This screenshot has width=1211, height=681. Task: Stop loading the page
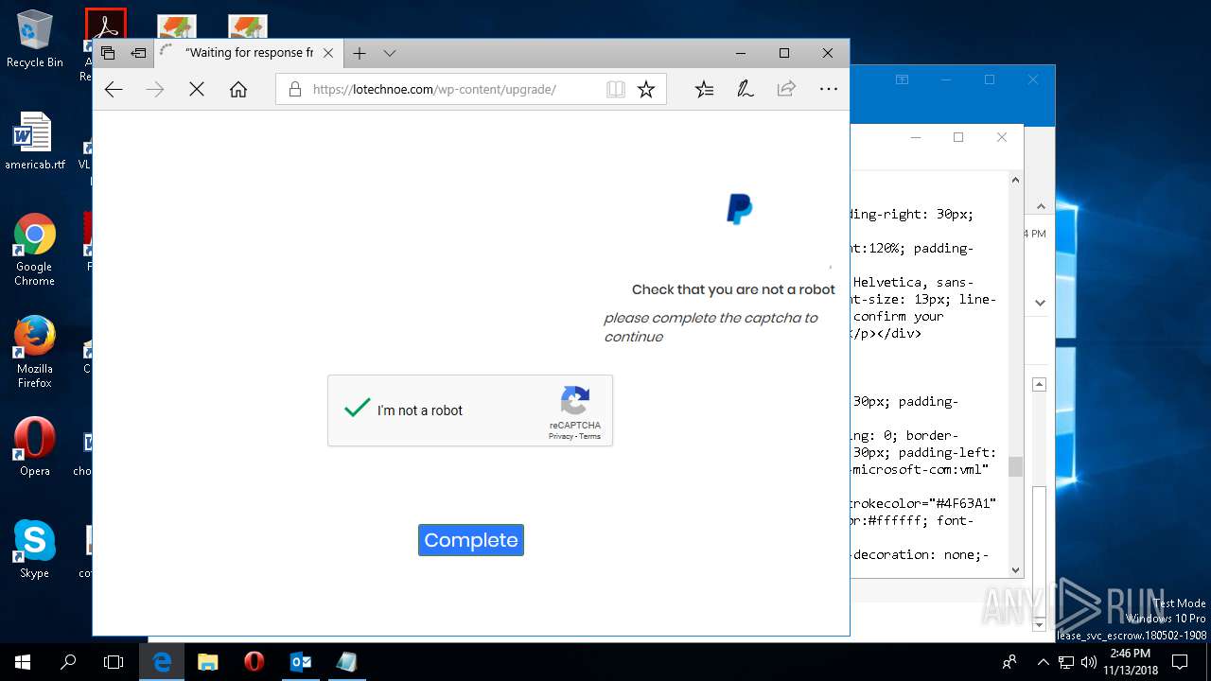point(197,89)
